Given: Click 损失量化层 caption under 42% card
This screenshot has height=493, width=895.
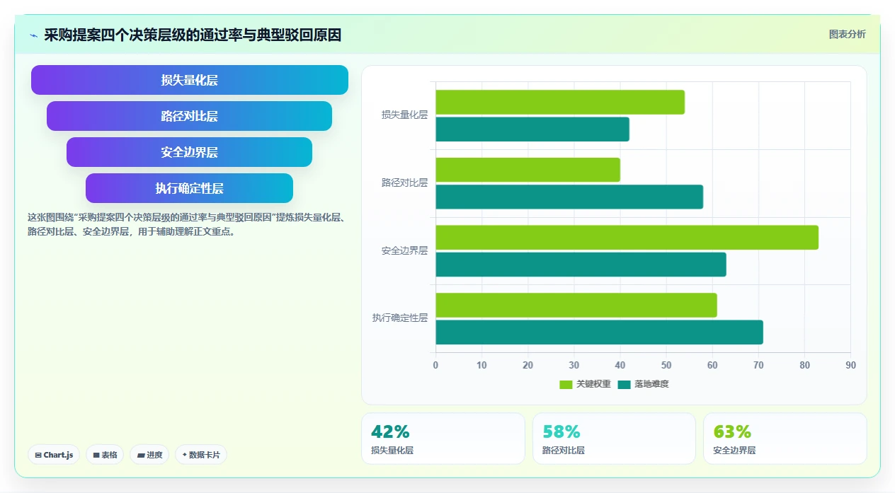Looking at the screenshot, I should pyautogui.click(x=392, y=450).
